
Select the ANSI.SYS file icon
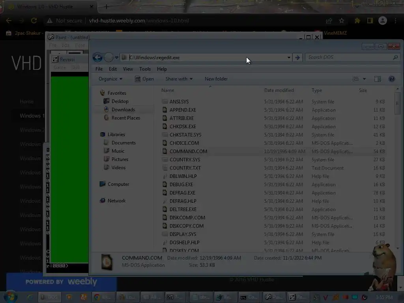[165, 101]
